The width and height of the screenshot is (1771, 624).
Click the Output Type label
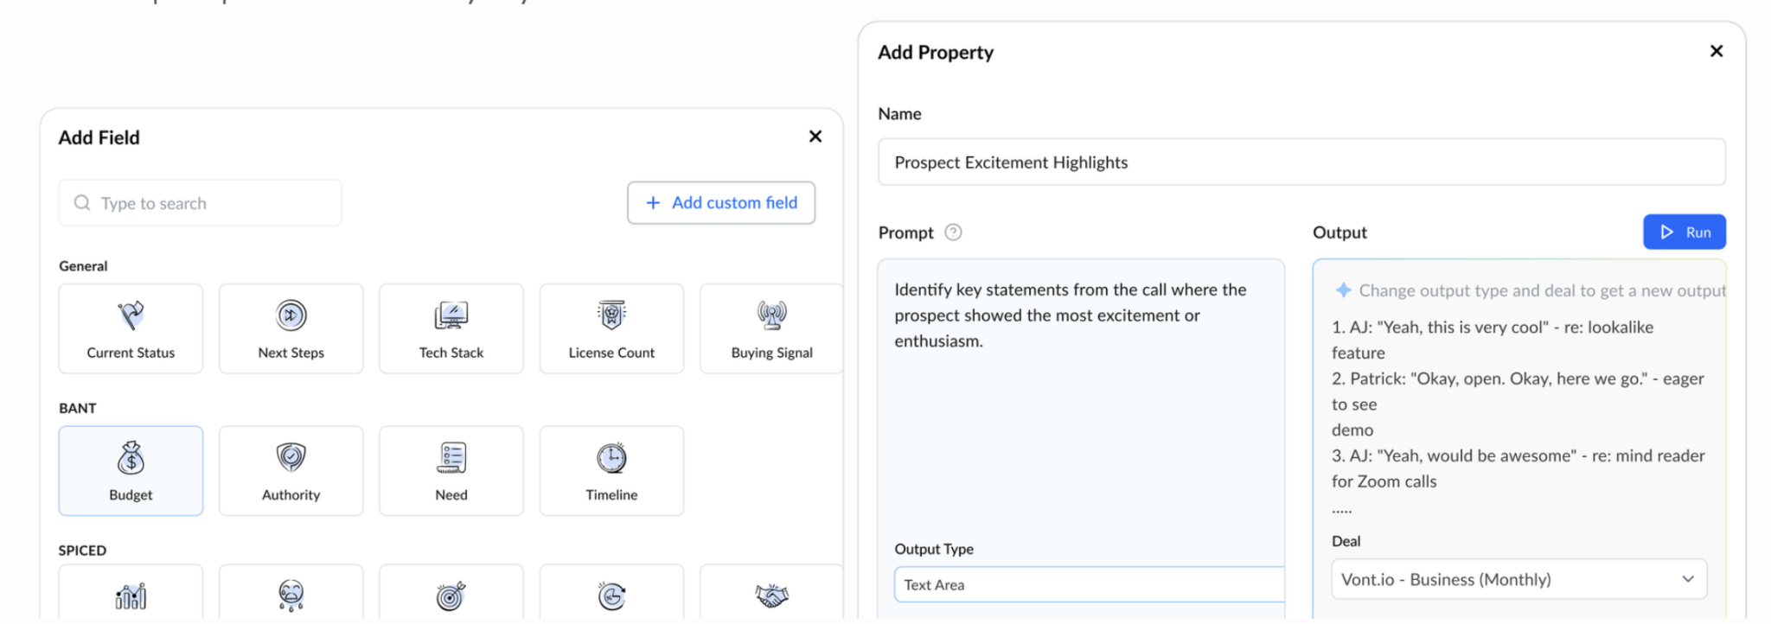coord(934,549)
